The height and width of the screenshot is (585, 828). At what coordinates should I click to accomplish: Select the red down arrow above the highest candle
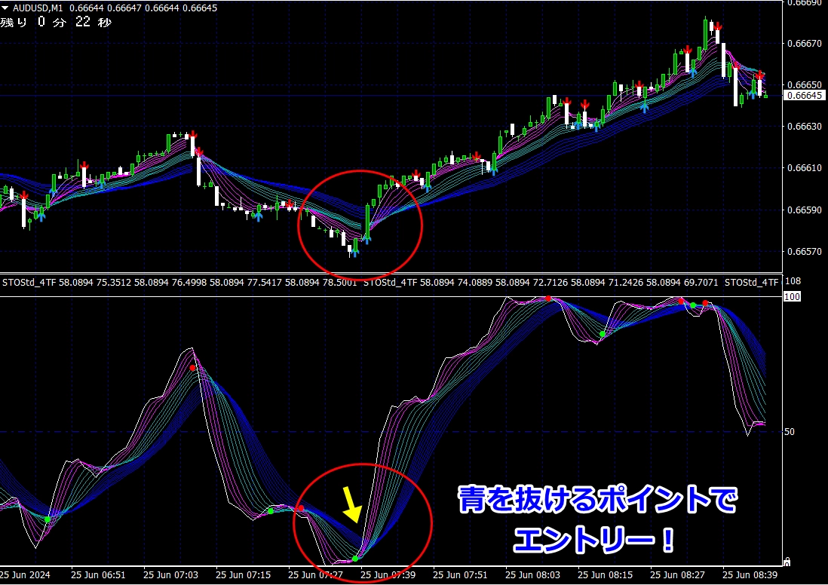tap(717, 26)
